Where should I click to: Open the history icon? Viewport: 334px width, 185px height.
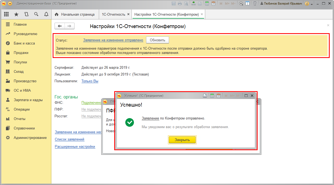tap(26, 14)
